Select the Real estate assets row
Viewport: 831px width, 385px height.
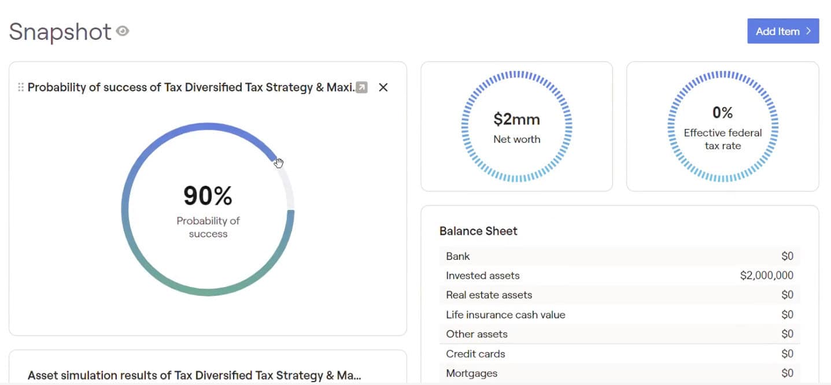620,295
